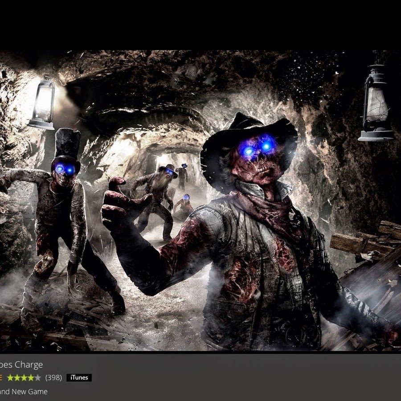The height and width of the screenshot is (401, 401).
Task: Click the iTunes badge
Action: tap(79, 377)
